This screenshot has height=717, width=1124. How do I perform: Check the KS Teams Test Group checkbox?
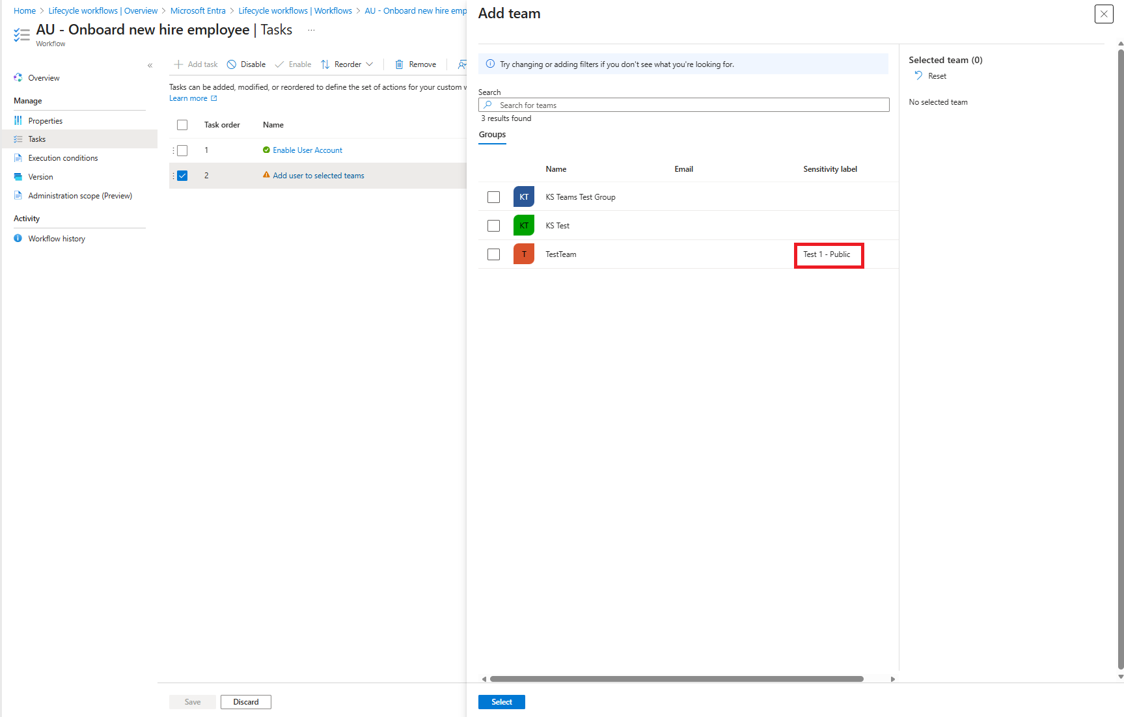click(493, 196)
